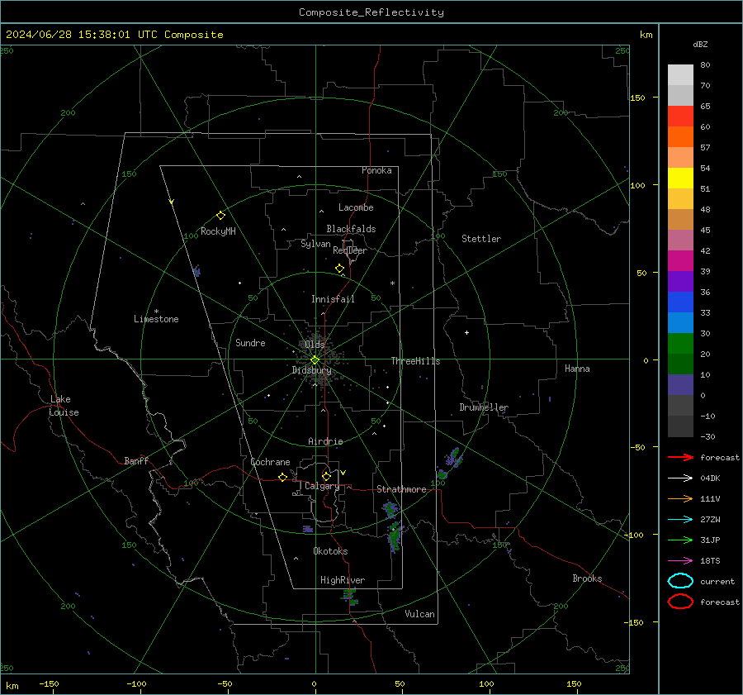Click the white plus marker west of Hanna

466,333
